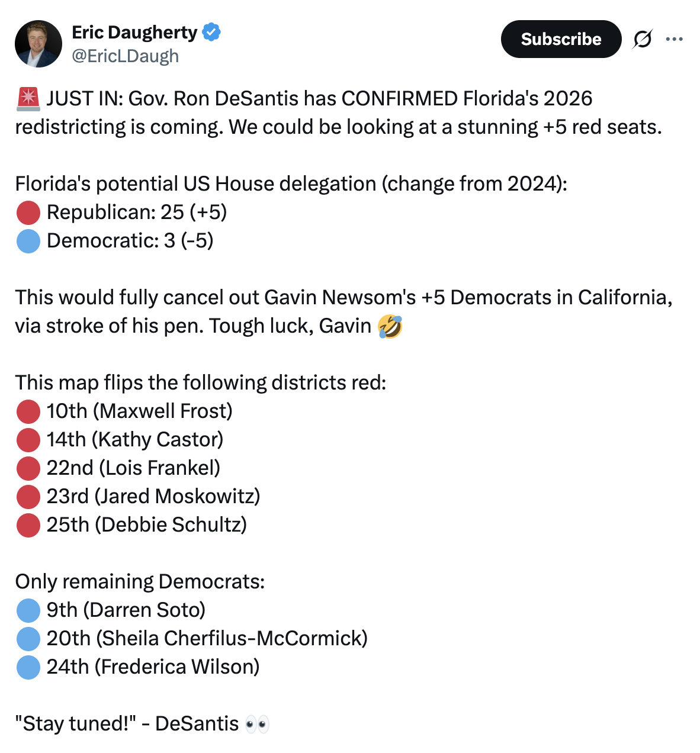
Task: Click Eric Daugherty's profile photo
Action: click(38, 44)
